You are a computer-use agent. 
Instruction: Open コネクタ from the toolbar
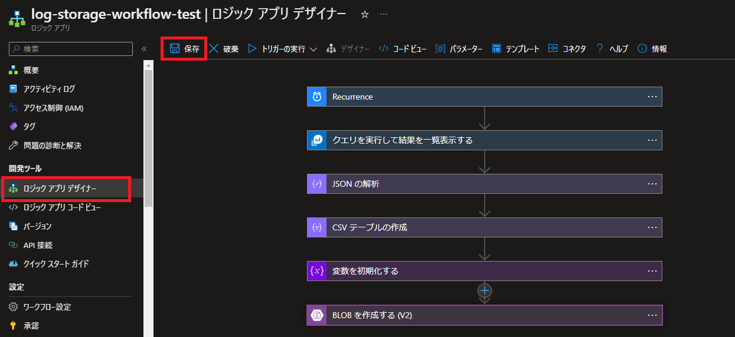click(x=567, y=49)
